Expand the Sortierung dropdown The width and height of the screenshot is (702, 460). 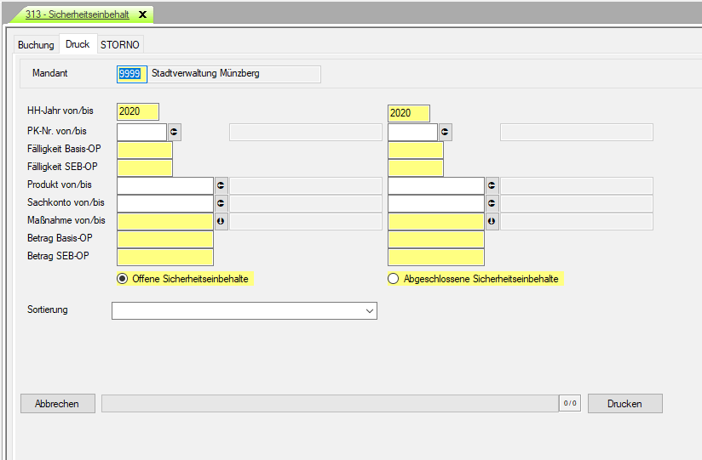pos(369,311)
